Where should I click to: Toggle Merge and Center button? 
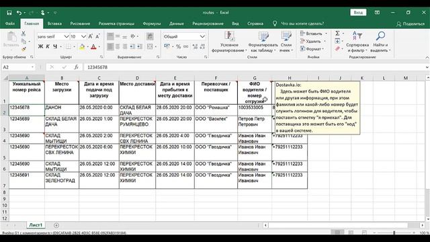click(x=150, y=46)
